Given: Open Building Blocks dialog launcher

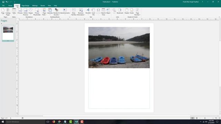Looking at the screenshot, I should click(69, 17).
